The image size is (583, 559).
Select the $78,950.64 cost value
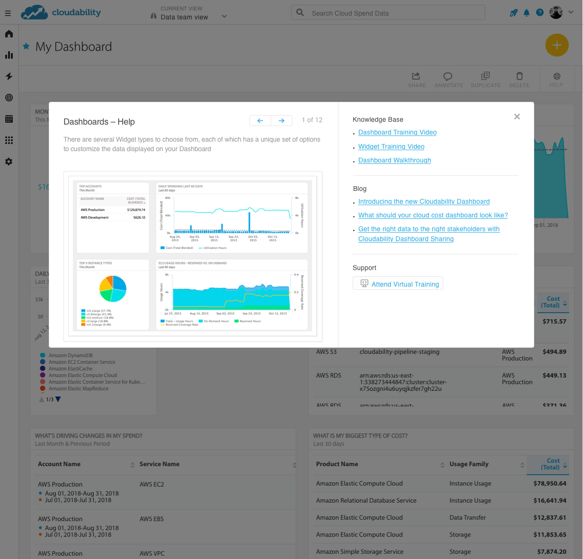click(x=550, y=484)
